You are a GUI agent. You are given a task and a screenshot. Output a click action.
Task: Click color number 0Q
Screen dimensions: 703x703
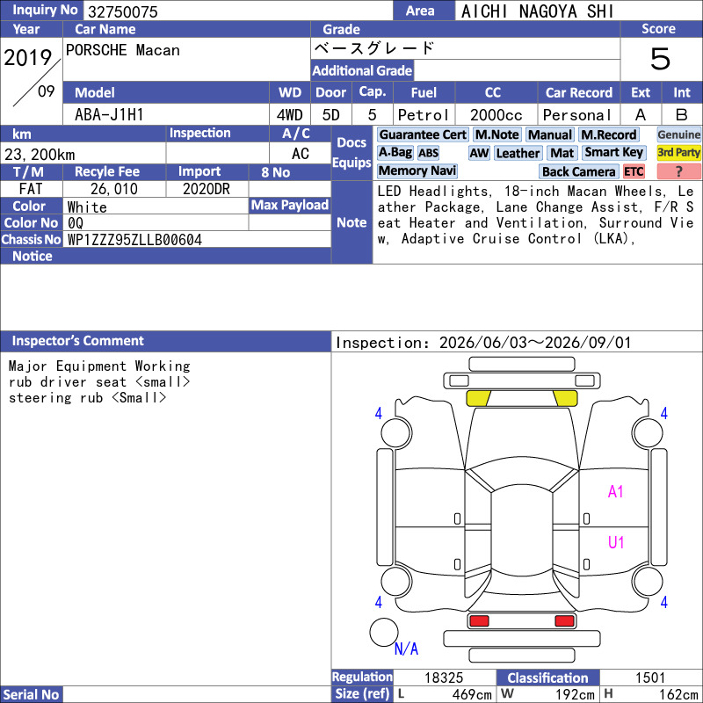(76, 223)
